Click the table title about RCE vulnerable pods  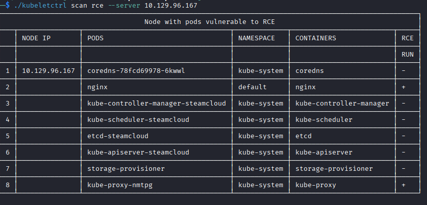coord(209,22)
